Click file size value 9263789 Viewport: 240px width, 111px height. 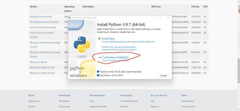[x=195, y=62]
